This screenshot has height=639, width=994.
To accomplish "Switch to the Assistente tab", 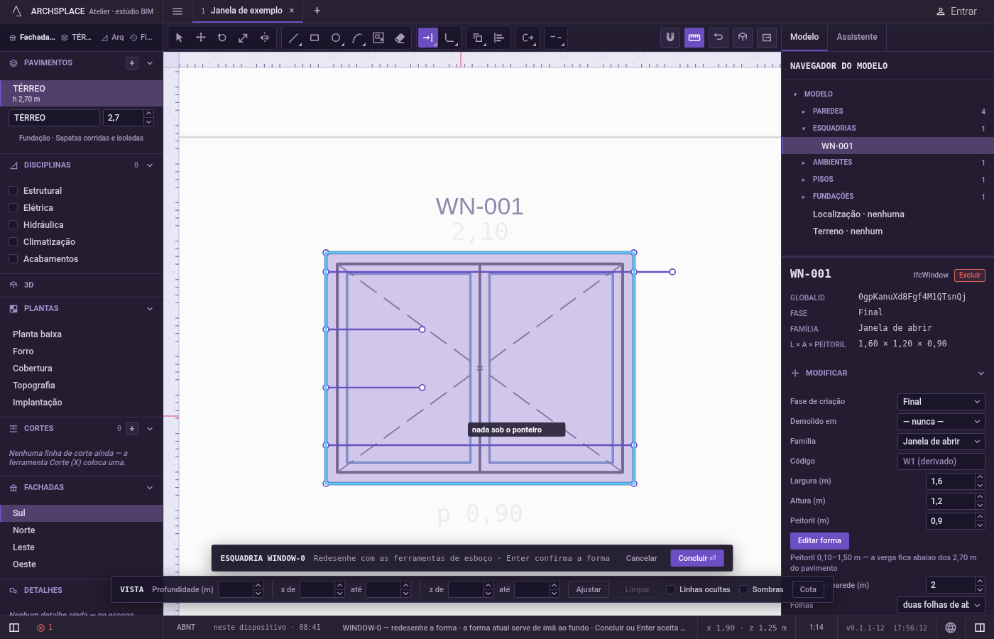I will (856, 37).
